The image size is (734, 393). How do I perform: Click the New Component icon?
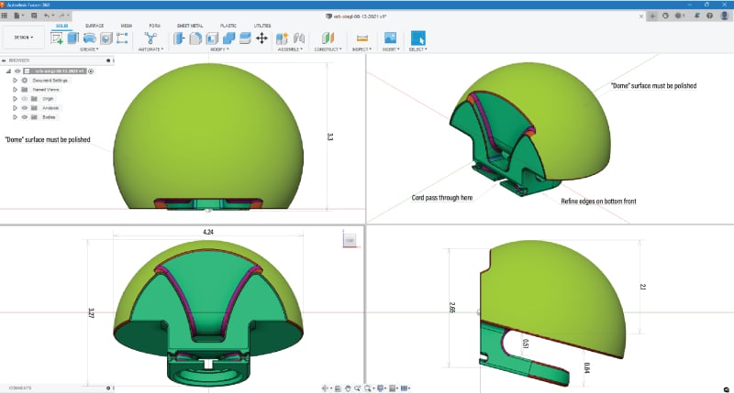[x=282, y=38]
